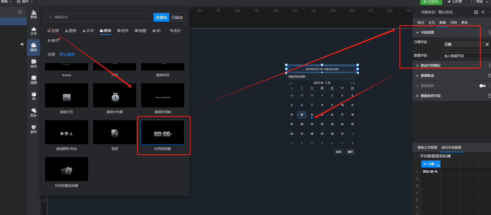Click the 此刻 now button under calendar
Viewport: 491px width, 215px height.
[338, 152]
